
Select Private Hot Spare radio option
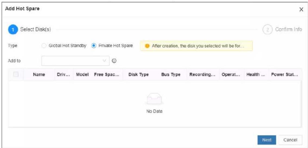point(94,46)
